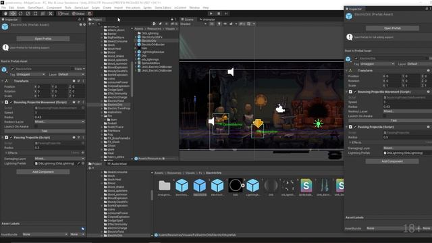Click the lock icon on left Inspector panel
This screenshot has width=432, height=243.
coord(80,20)
